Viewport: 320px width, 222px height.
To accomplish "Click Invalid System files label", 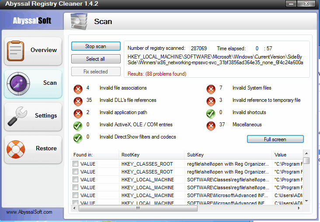I will click(x=252, y=88).
